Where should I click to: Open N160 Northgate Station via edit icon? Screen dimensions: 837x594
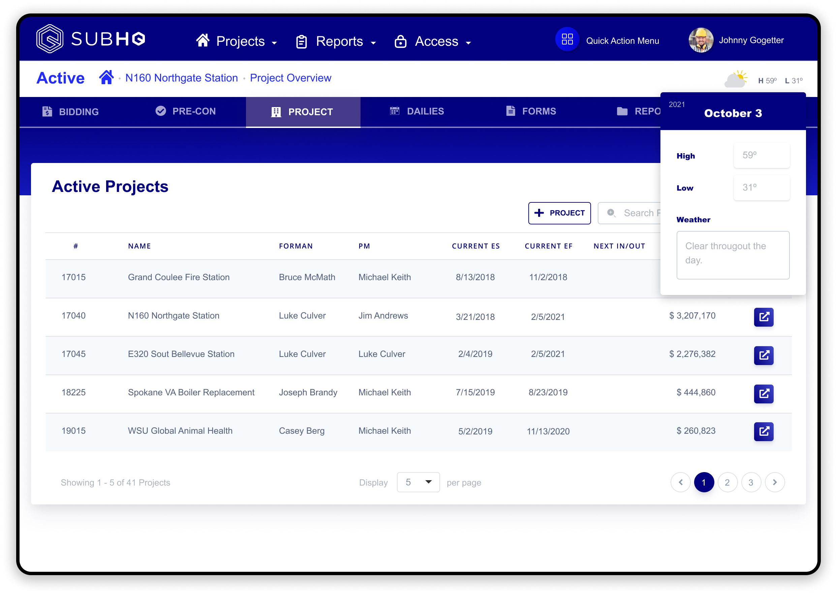coord(764,317)
